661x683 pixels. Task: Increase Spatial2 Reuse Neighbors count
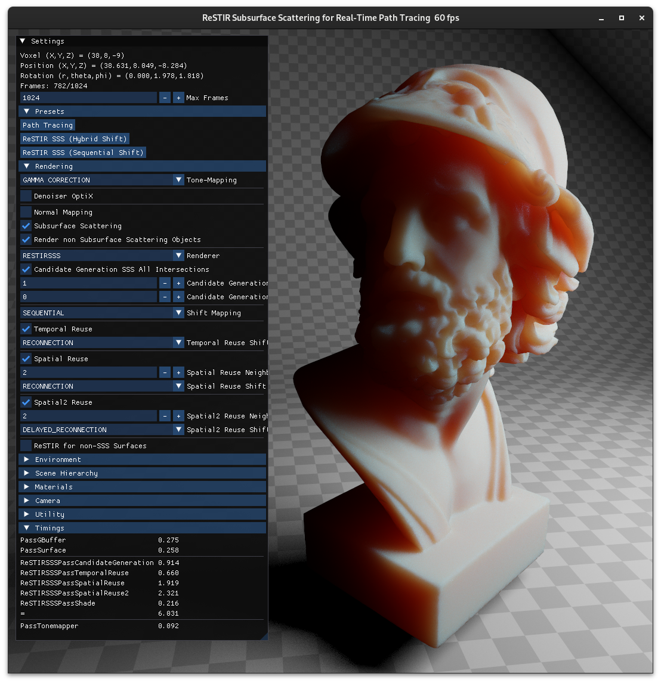[x=178, y=416]
